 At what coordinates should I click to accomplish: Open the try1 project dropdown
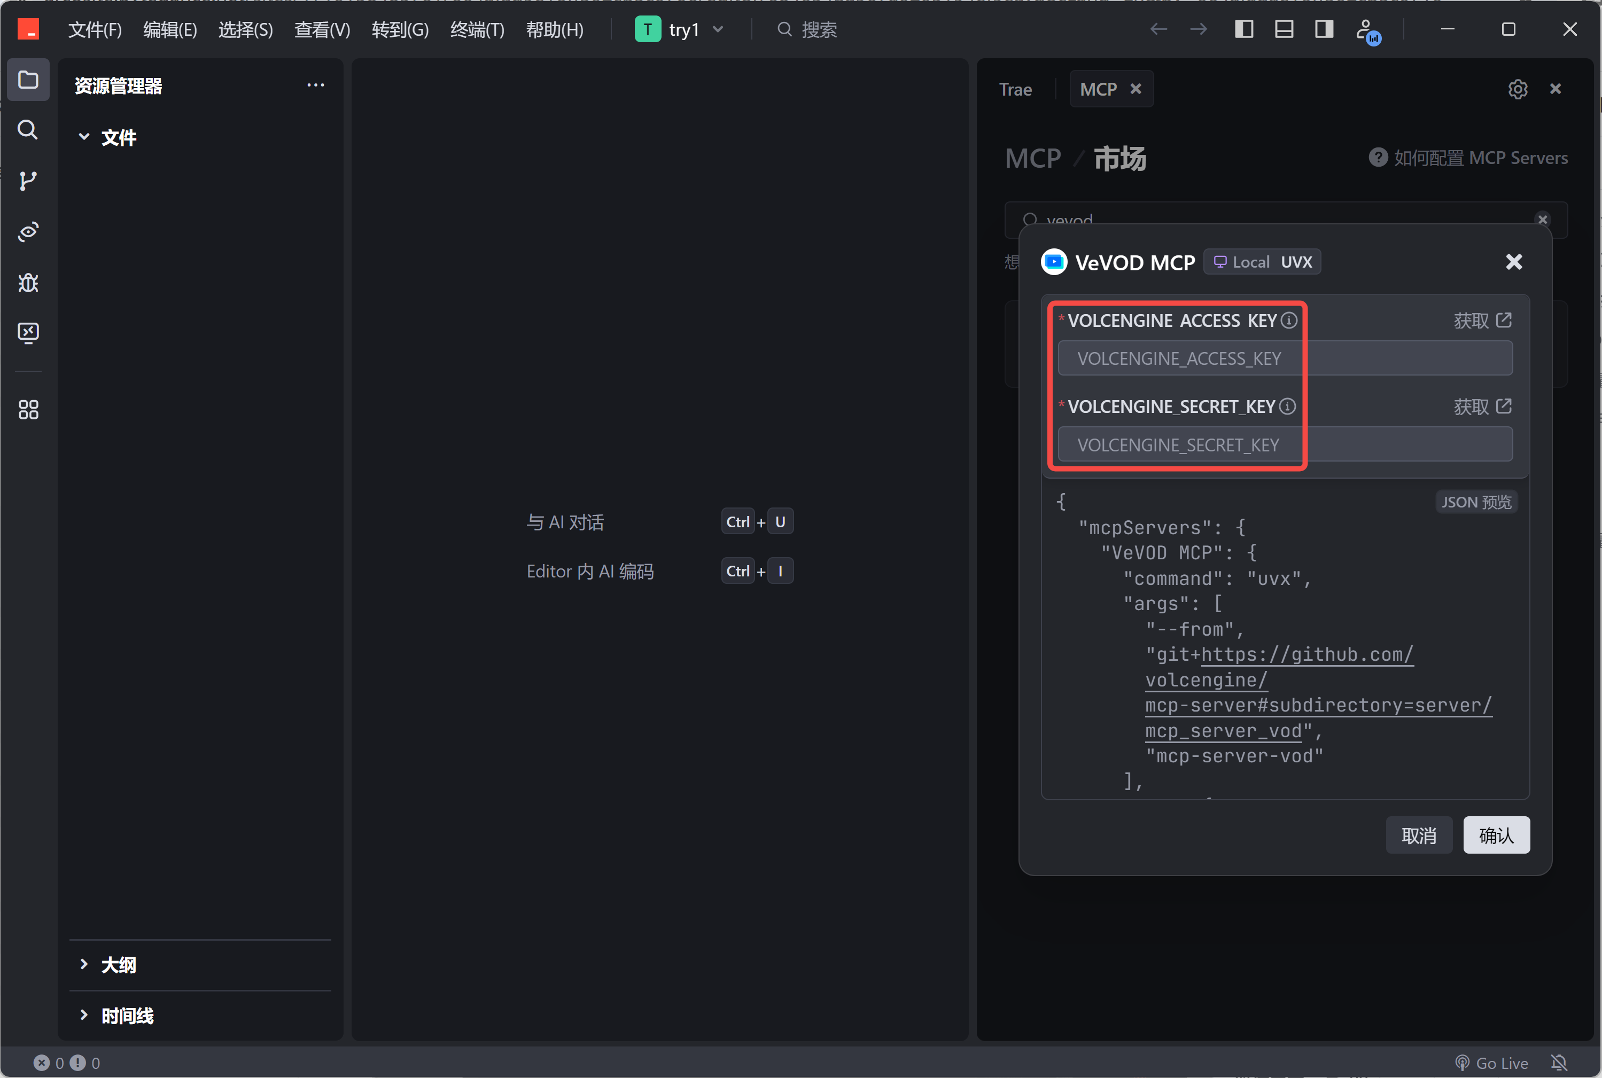tap(680, 29)
